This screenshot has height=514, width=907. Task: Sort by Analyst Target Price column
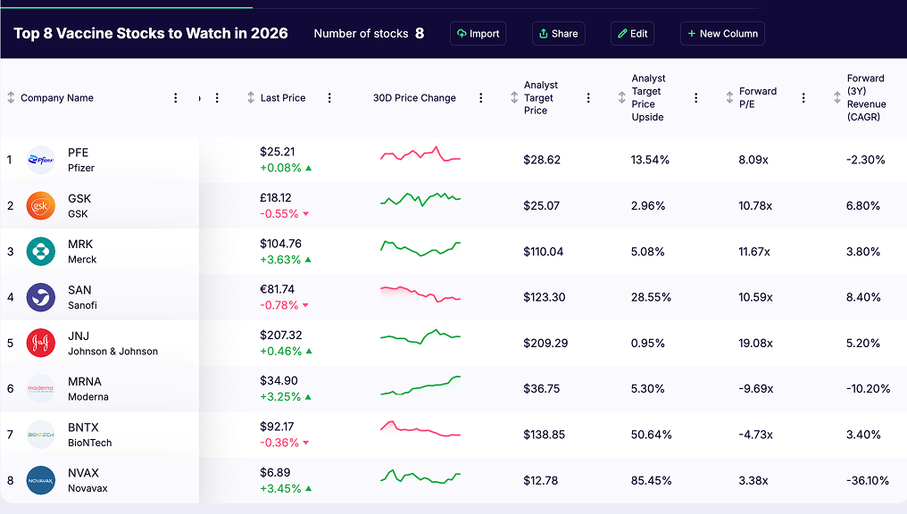point(514,98)
